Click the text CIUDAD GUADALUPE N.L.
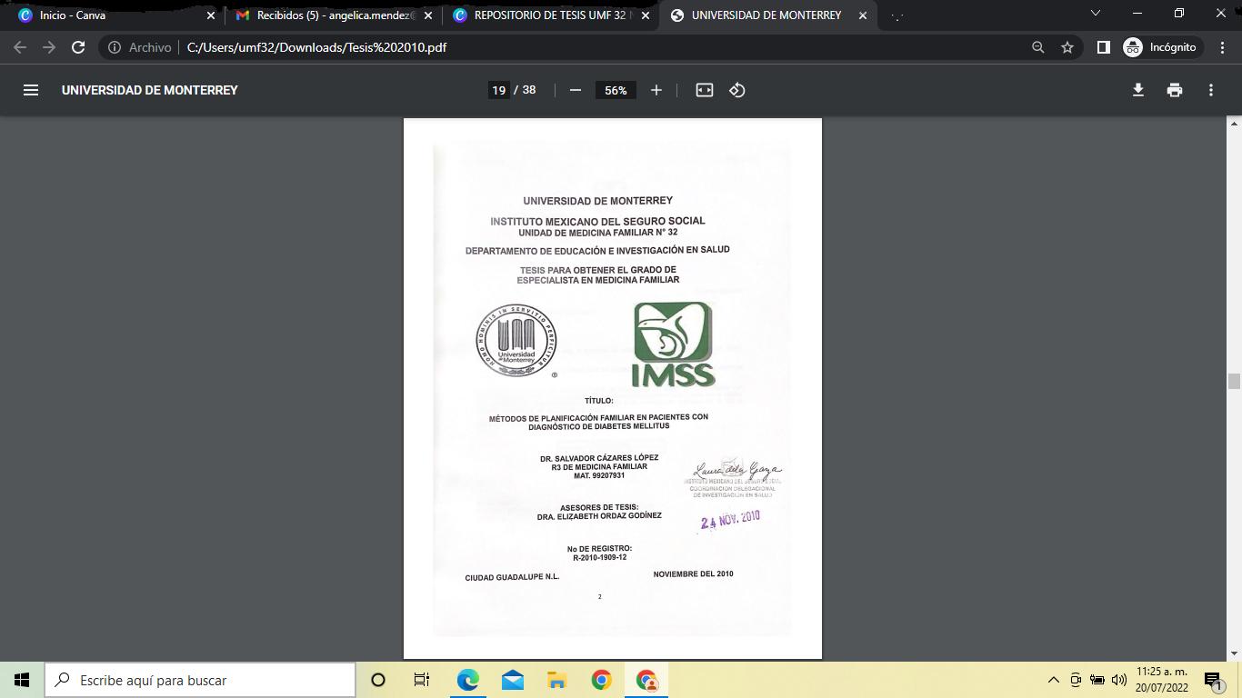1242x698 pixels. coord(512,578)
